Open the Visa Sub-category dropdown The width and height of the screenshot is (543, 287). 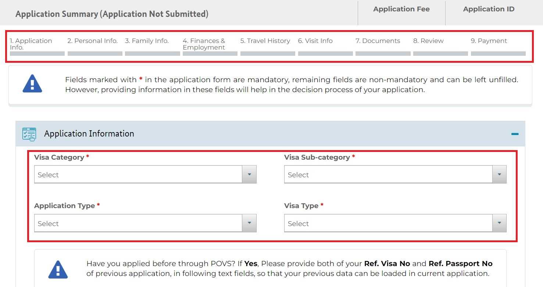click(x=395, y=175)
